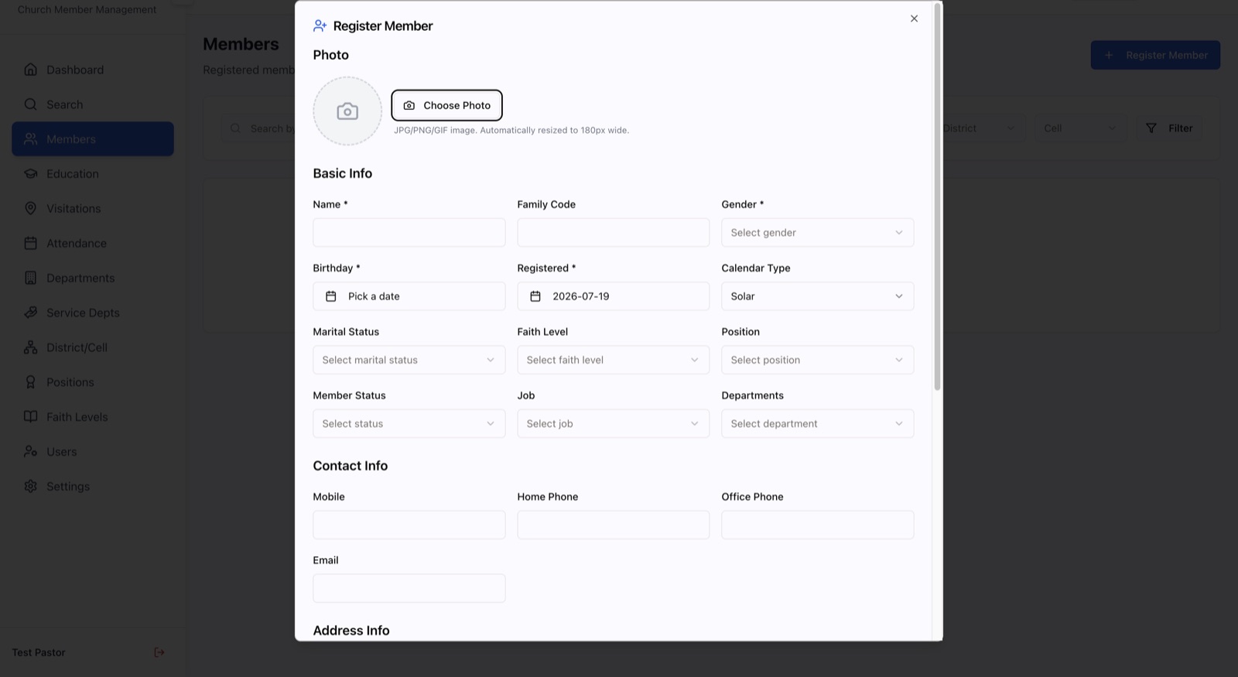Click the Visitations map pin icon

click(x=30, y=208)
